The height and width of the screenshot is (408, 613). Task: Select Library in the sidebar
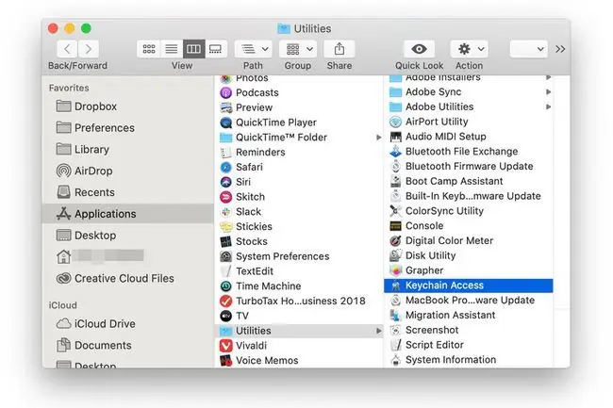[127, 149]
